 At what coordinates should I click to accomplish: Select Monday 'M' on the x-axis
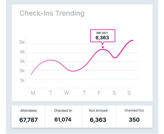[x=33, y=93]
